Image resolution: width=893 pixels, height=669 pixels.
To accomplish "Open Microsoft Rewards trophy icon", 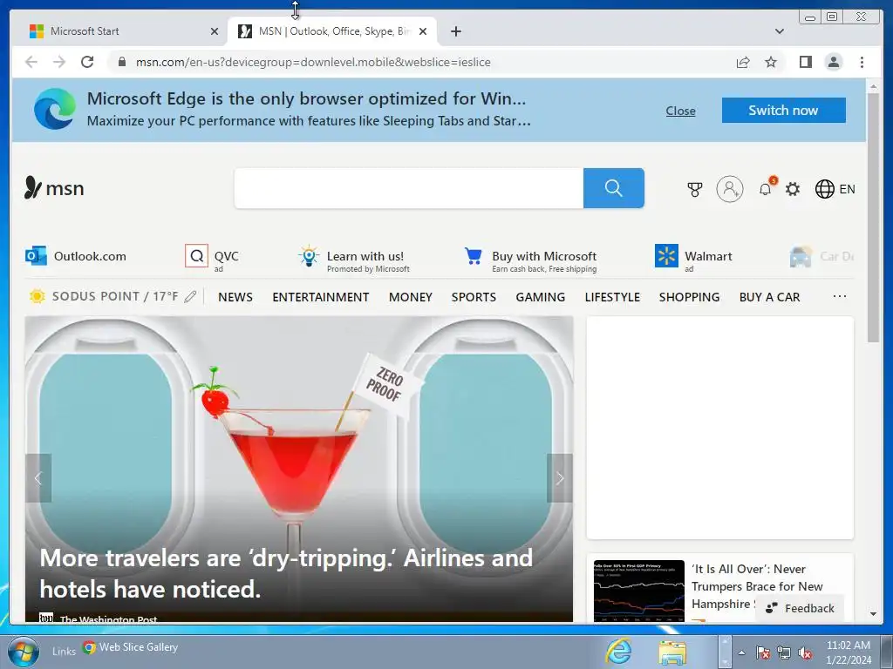I will coord(695,189).
